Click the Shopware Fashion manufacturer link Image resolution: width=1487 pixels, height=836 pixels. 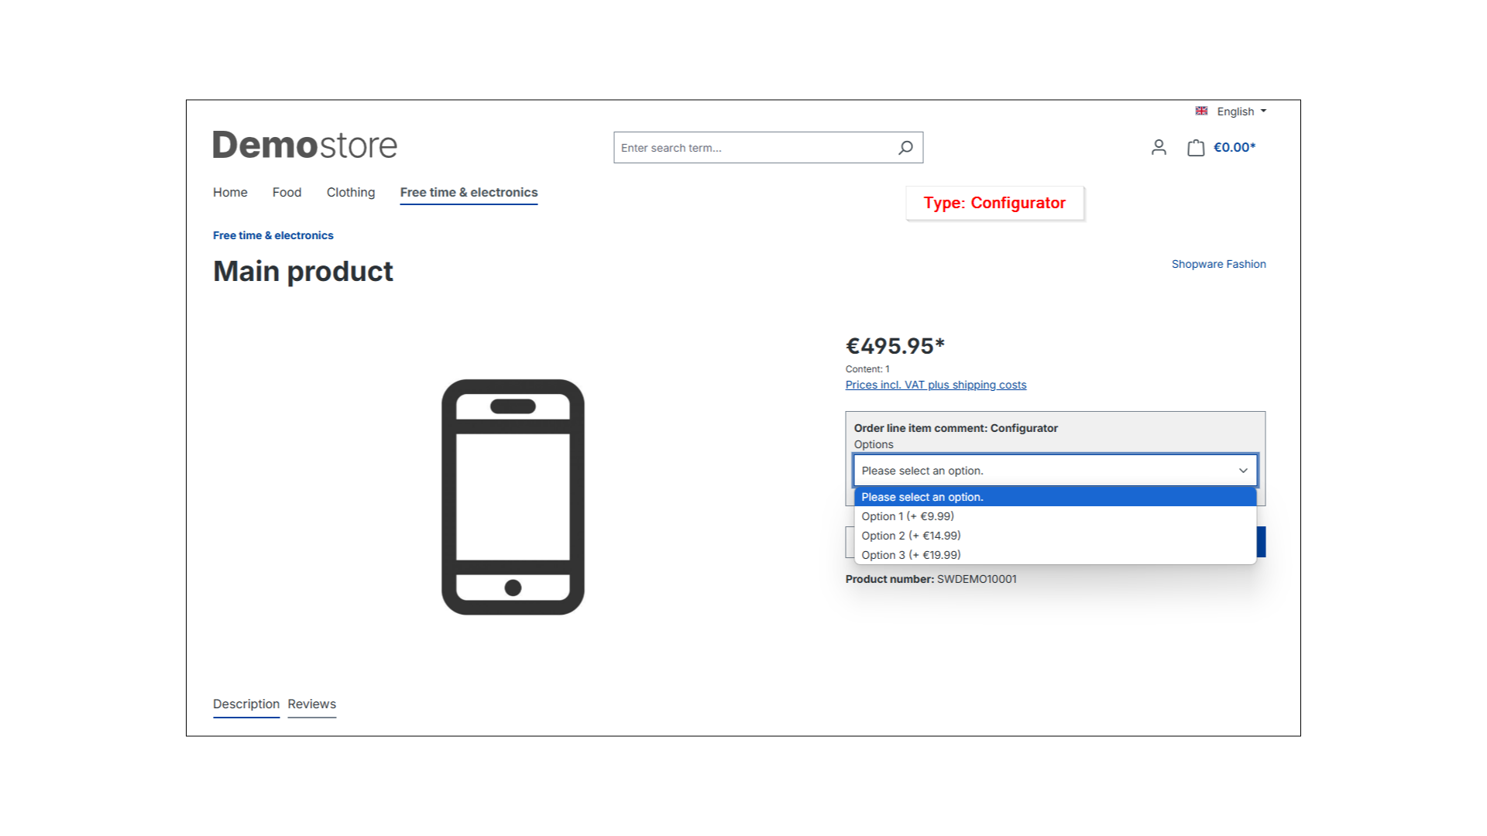[1218, 264]
